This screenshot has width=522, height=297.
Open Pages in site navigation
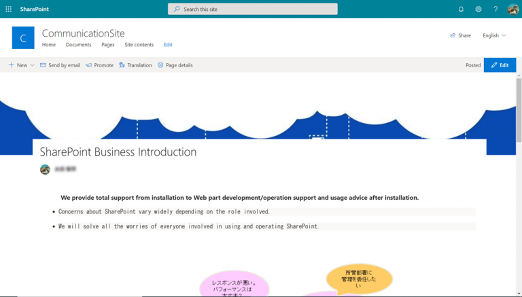click(x=108, y=45)
